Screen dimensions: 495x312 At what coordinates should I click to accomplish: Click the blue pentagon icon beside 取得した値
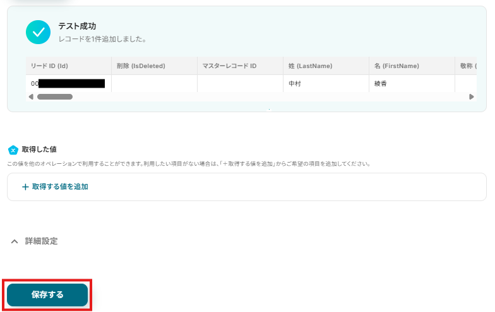[x=13, y=150]
